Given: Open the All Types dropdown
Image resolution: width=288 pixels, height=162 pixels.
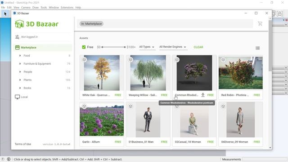Looking at the screenshot, I should coord(147,47).
